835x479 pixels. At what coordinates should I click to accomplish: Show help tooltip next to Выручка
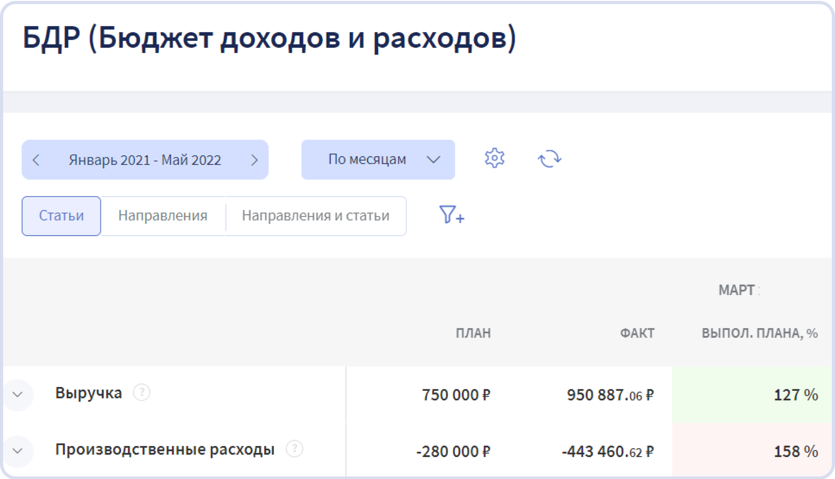(142, 392)
